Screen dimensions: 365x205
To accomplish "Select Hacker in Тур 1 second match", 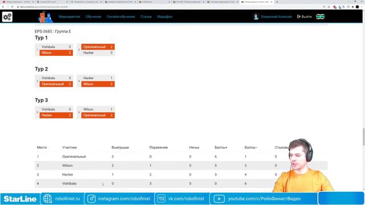I will pyautogui.click(x=98, y=53).
